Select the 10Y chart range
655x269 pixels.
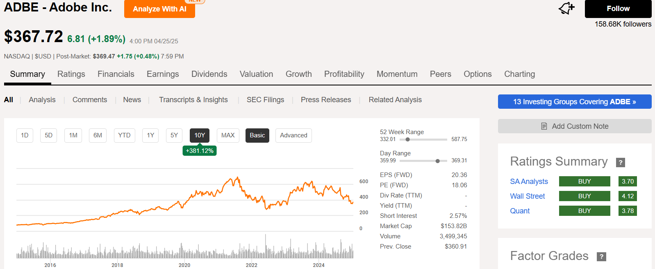coord(200,135)
